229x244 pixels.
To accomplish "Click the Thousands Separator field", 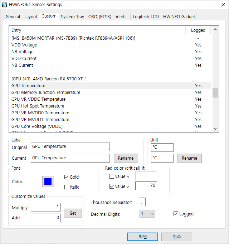I will (x=142, y=202).
